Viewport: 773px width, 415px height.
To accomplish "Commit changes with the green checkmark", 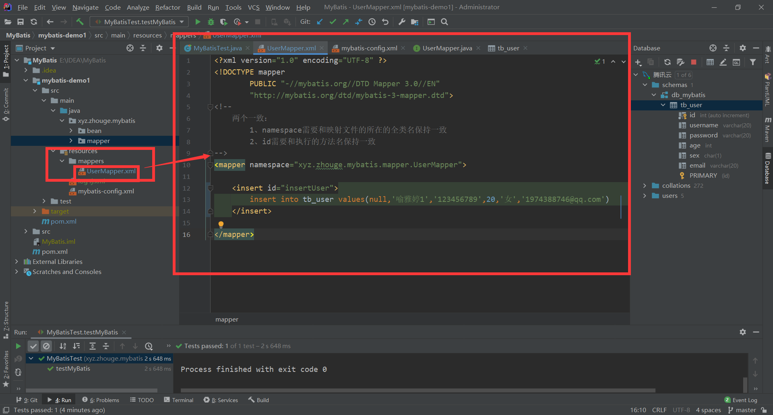I will 333,22.
